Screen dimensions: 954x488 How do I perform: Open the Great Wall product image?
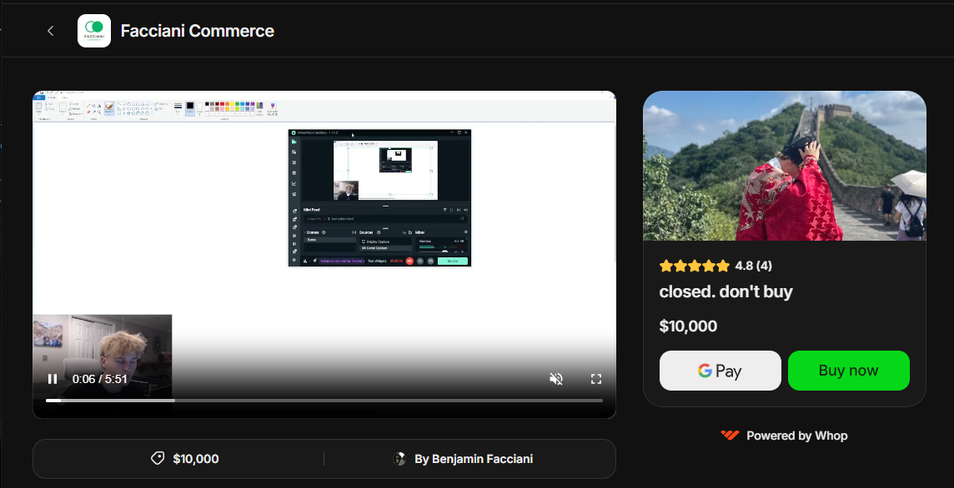785,166
